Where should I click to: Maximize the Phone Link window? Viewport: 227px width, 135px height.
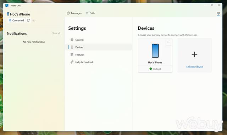(x=212, y=5)
